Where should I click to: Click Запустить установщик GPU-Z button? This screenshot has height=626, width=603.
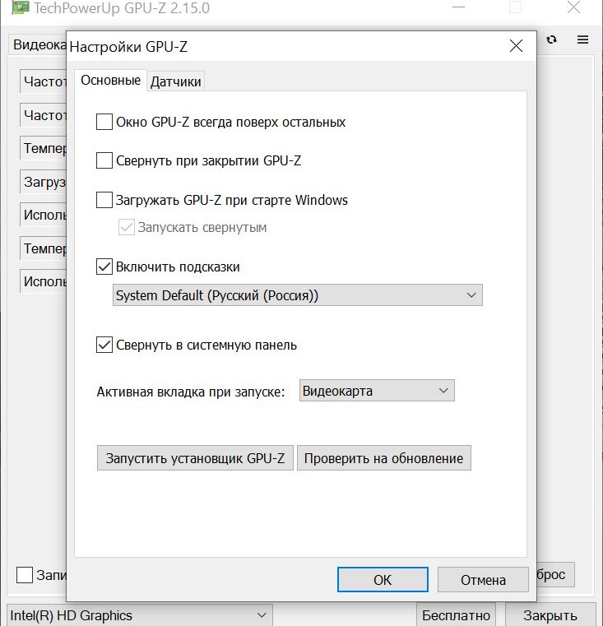pos(195,458)
